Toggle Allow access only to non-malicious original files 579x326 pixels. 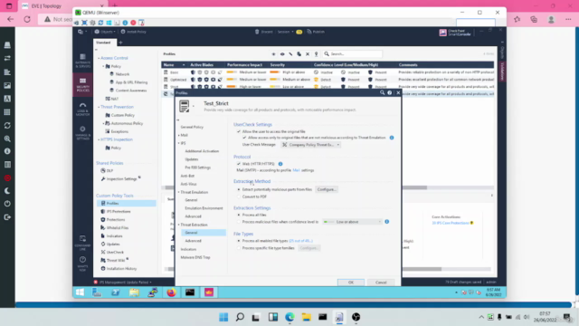pos(244,138)
